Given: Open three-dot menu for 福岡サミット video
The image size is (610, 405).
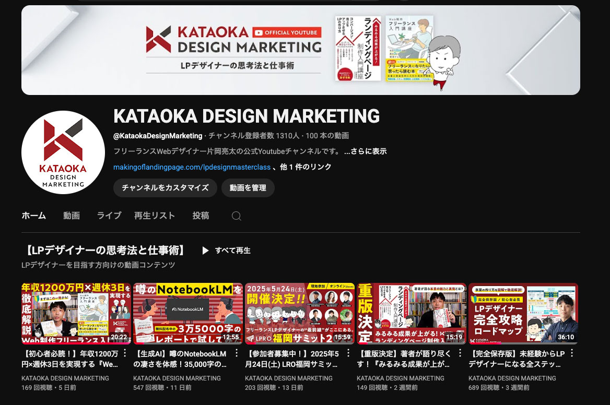Looking at the screenshot, I should (x=348, y=353).
